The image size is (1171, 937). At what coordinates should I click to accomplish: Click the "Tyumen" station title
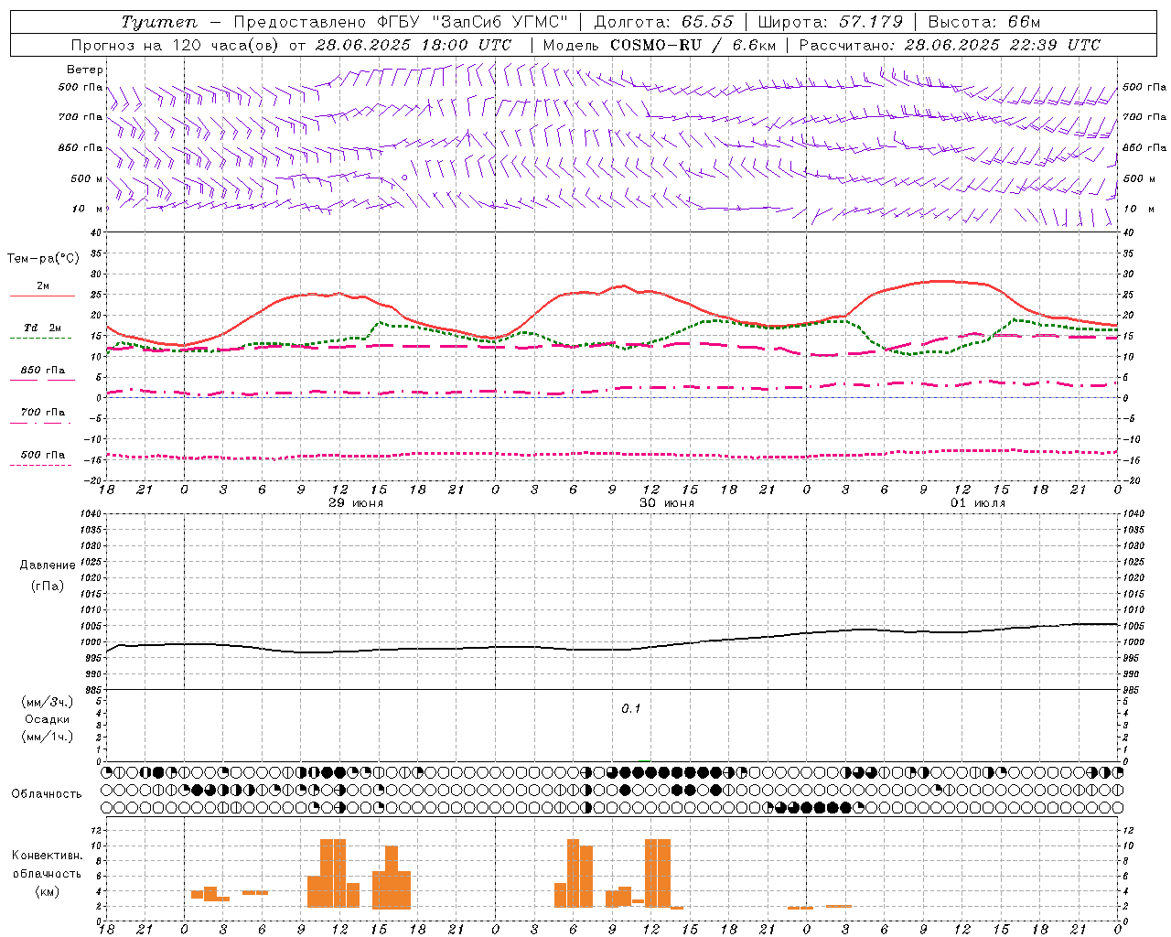click(x=159, y=22)
